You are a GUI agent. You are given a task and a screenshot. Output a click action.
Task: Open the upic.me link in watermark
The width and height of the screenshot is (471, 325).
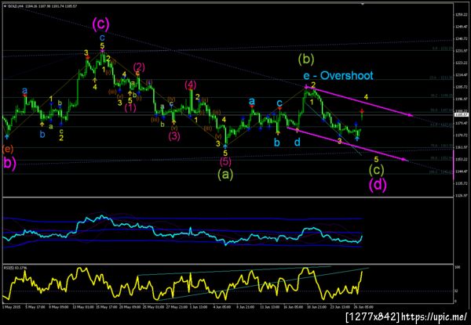tap(434, 316)
